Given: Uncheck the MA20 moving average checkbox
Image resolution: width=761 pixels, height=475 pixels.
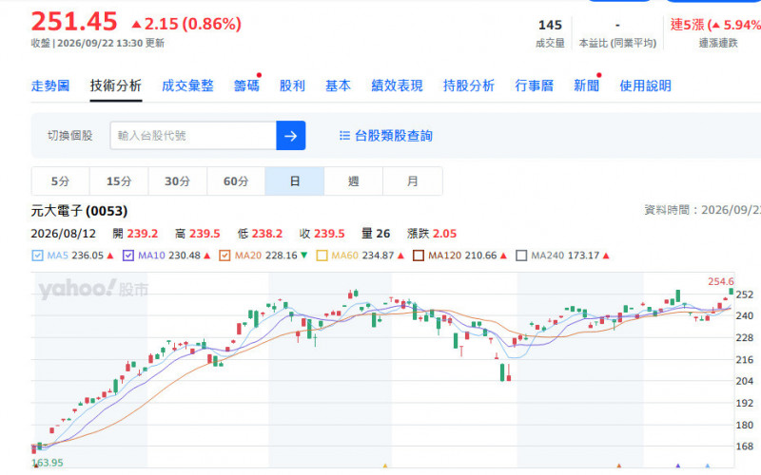Looking at the screenshot, I should coord(224,256).
